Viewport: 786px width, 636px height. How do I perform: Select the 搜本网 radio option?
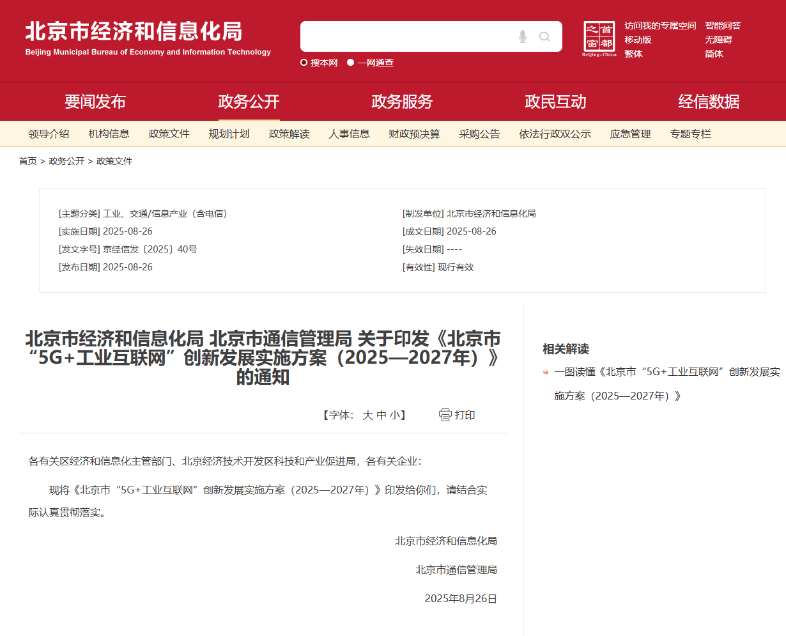tap(304, 63)
